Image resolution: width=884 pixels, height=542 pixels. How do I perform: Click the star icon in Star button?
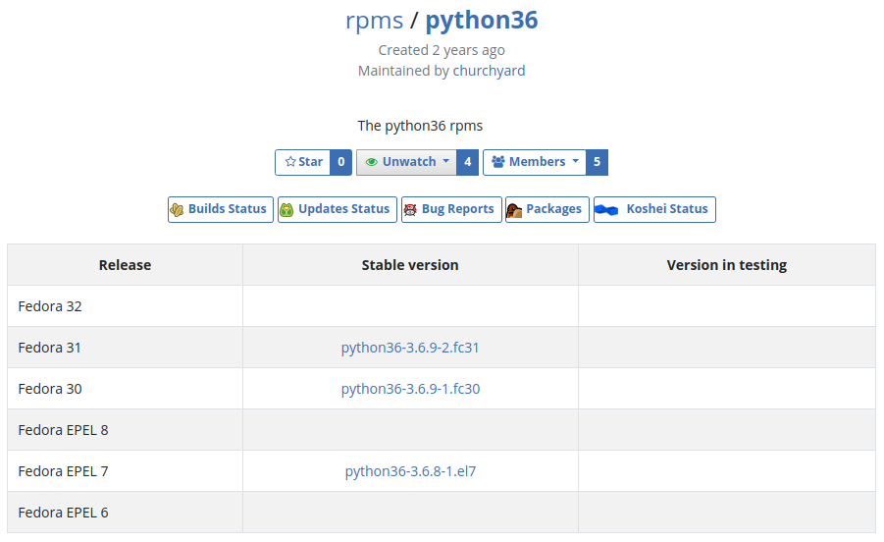[290, 162]
